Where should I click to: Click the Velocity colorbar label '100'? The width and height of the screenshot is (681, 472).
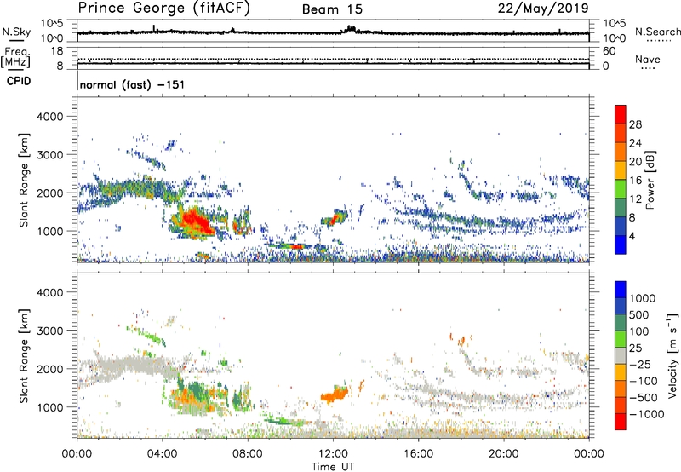(x=639, y=331)
